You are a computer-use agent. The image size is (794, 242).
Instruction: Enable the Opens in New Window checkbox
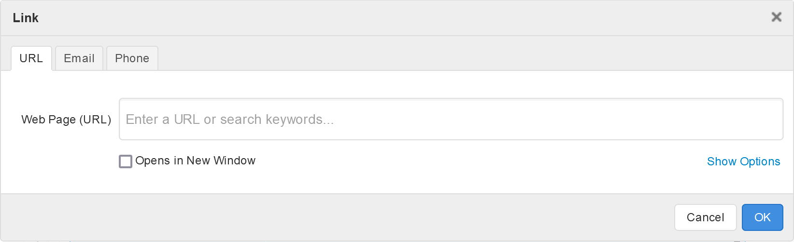(x=126, y=161)
